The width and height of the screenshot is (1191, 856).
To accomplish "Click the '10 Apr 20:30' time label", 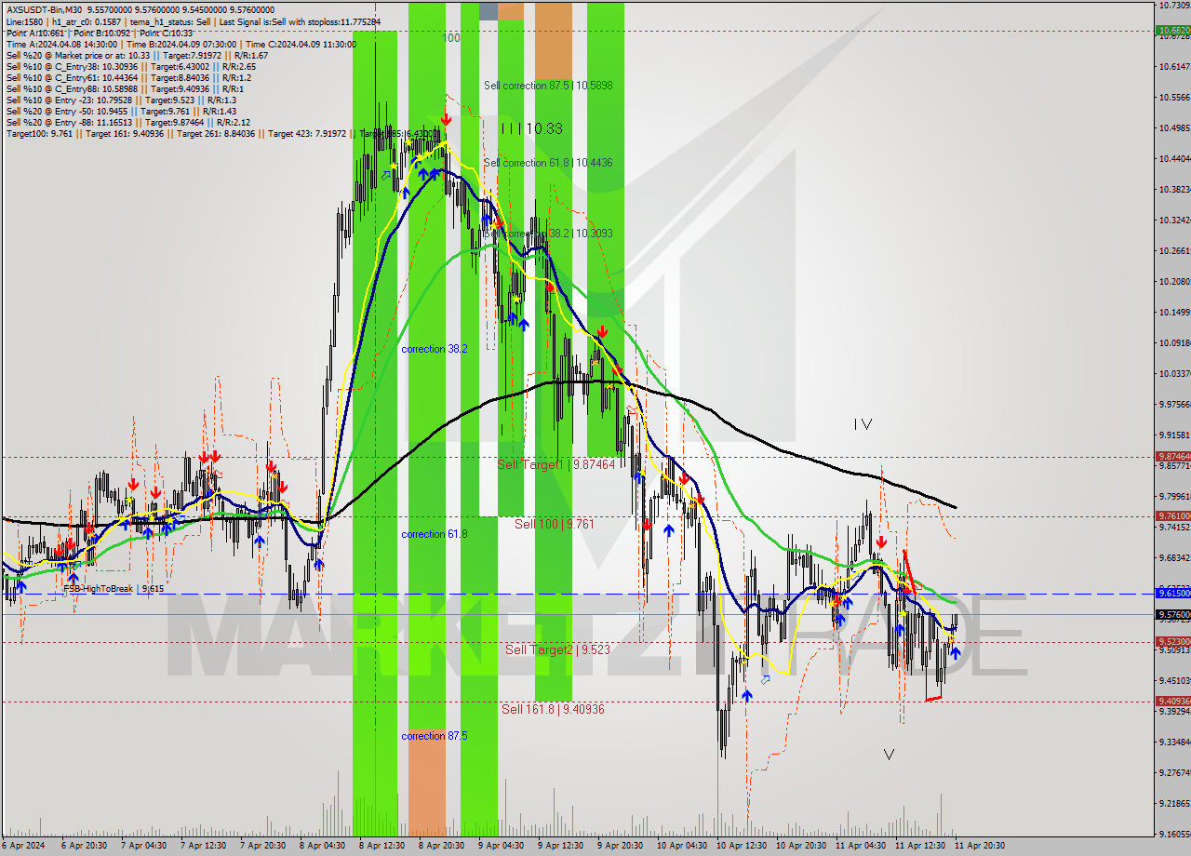I will [x=801, y=846].
